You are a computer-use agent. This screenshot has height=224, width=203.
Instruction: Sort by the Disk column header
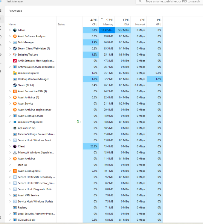[x=123, y=22]
